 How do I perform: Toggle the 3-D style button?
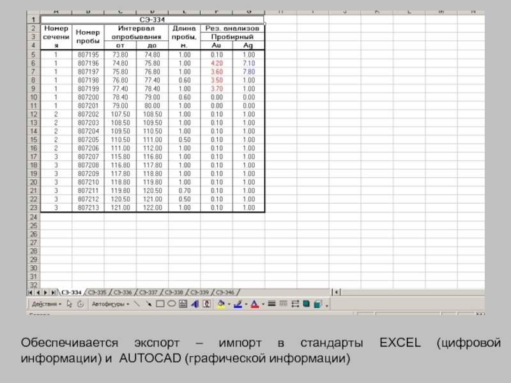tap(317, 304)
